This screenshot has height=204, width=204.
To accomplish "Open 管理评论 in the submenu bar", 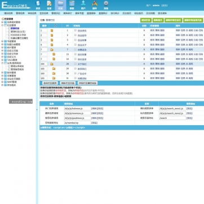I will [56, 14].
